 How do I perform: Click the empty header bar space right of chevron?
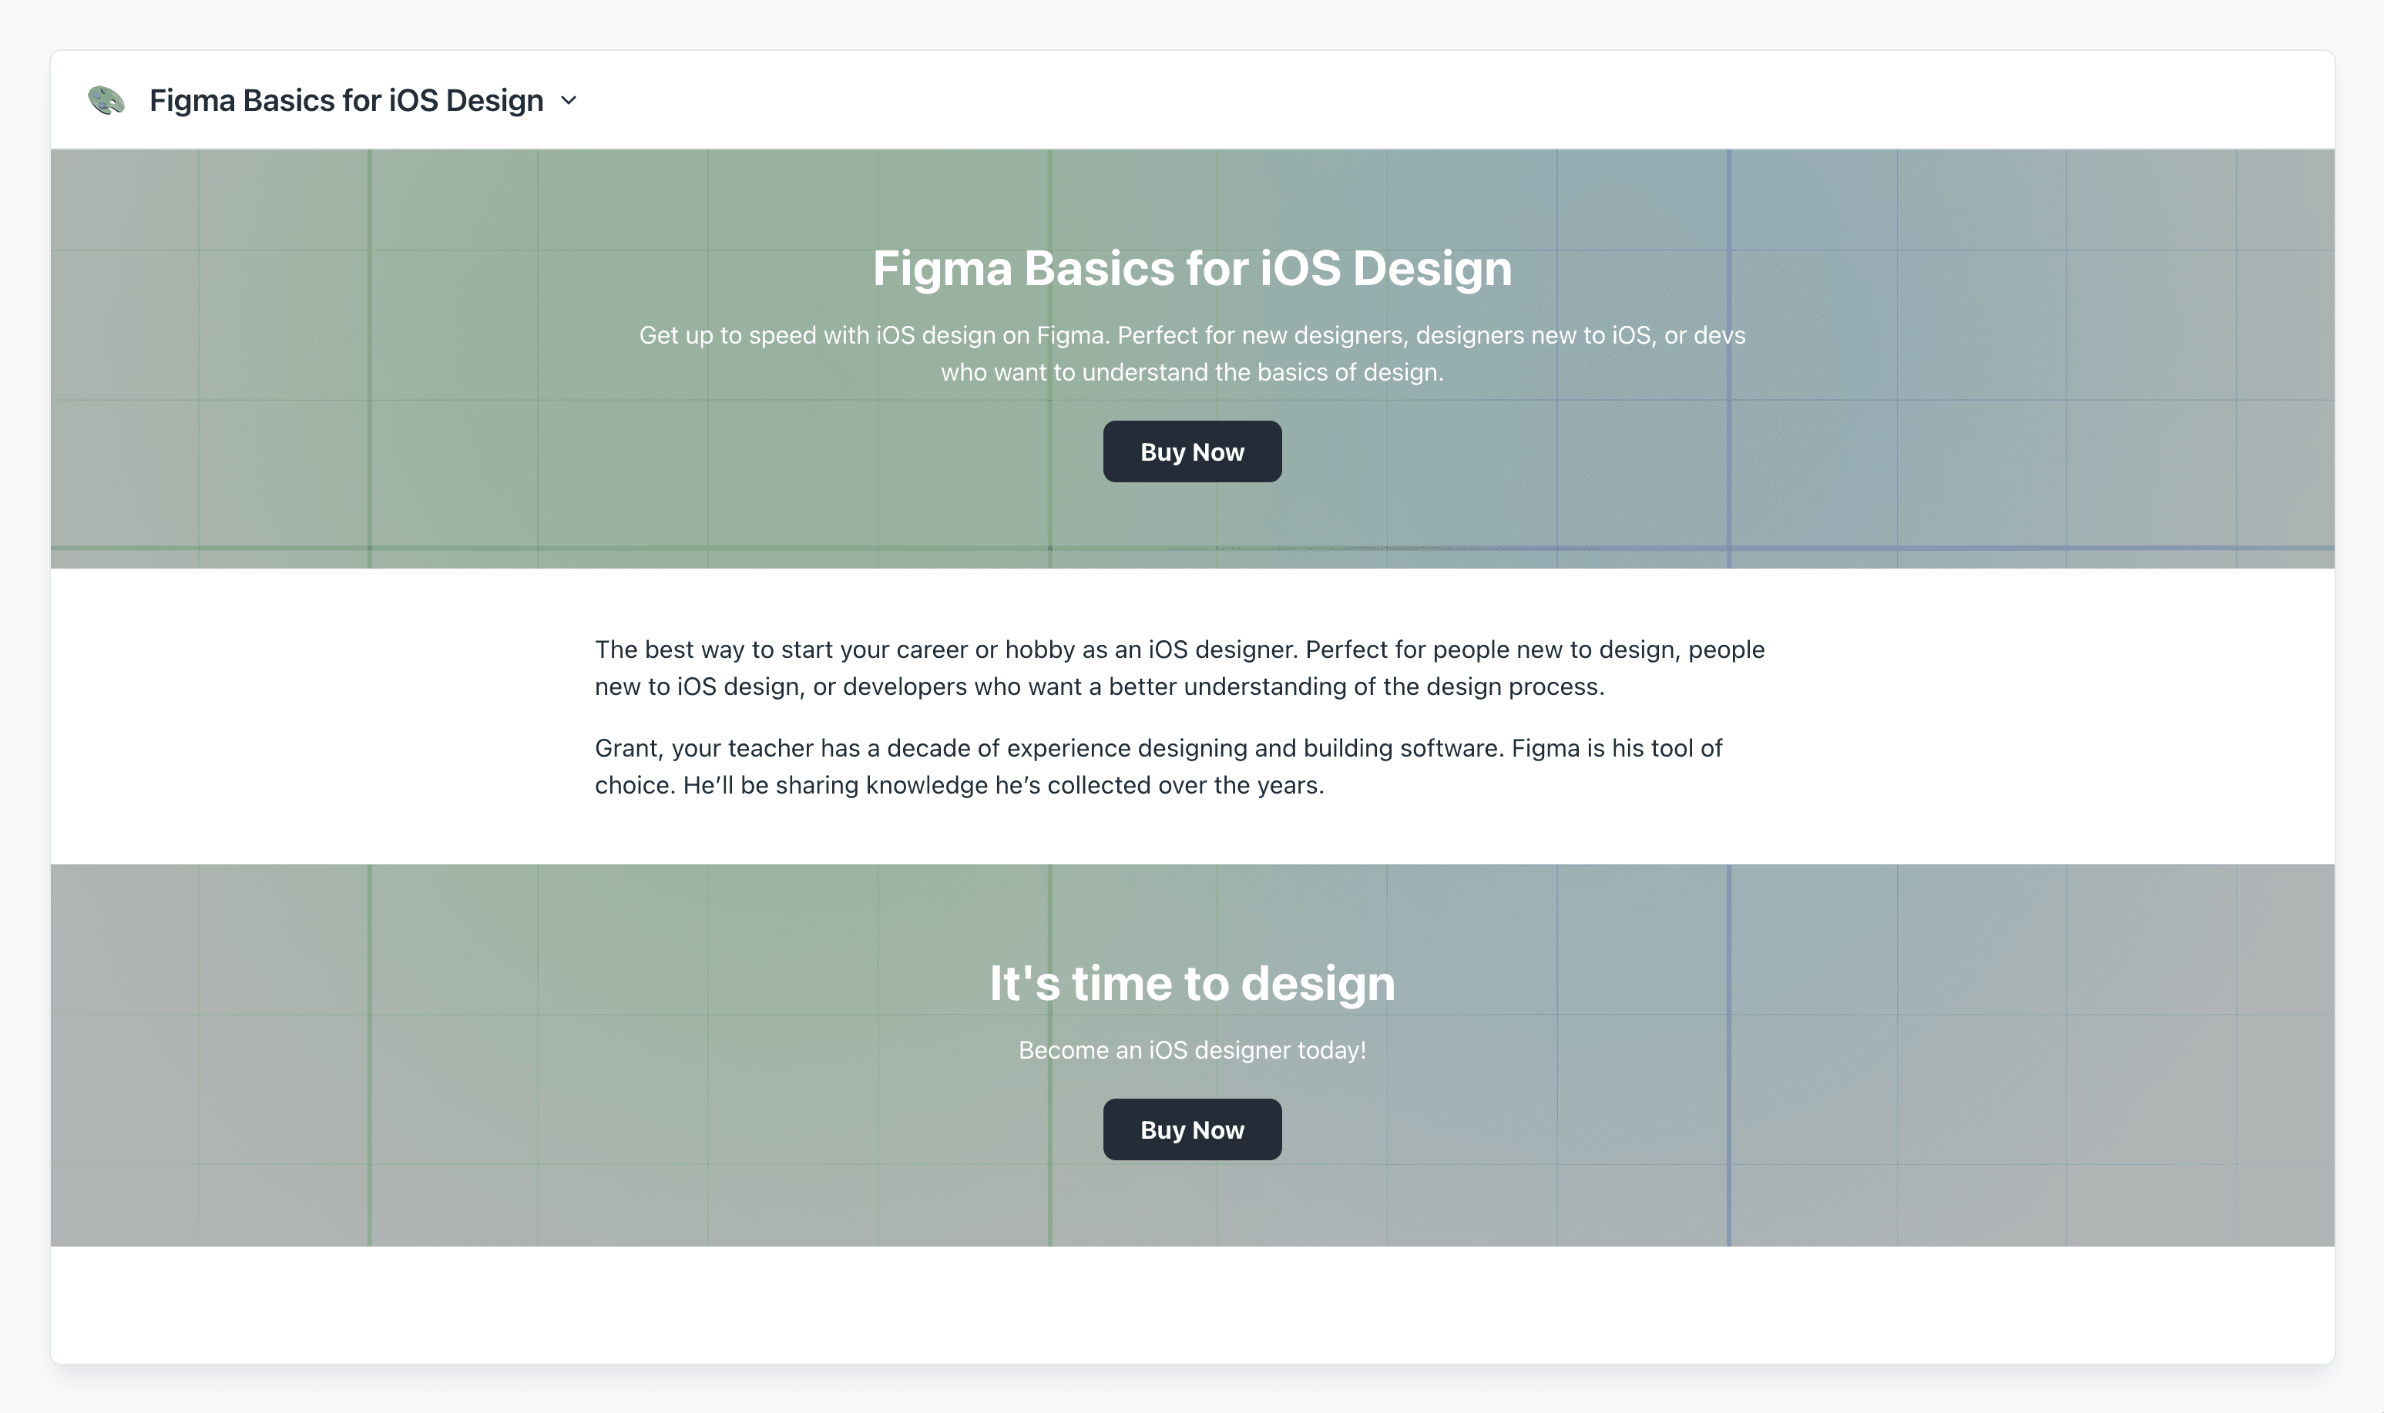point(1428,100)
